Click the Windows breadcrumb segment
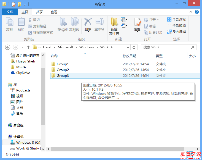This screenshot has height=160, width=202. pos(87,47)
